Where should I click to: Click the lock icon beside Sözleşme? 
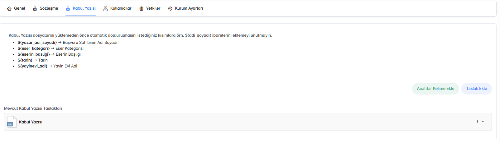point(35,9)
